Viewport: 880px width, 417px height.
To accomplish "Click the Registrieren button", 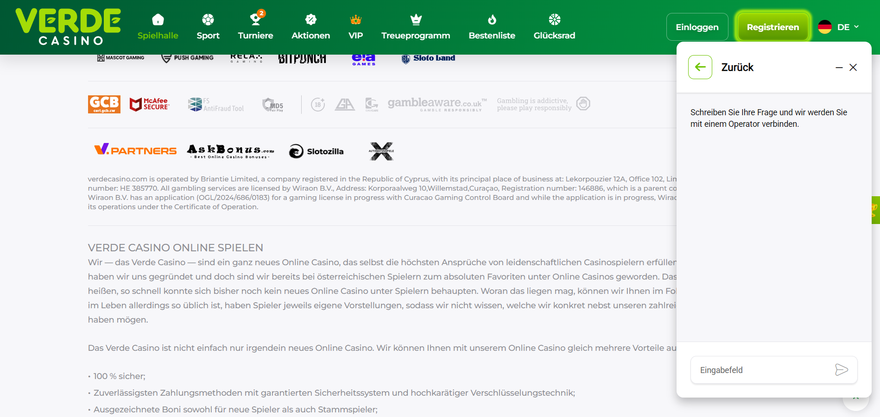I will click(x=773, y=27).
